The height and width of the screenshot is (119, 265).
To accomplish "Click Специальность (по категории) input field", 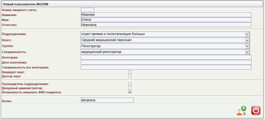I will pyautogui.click(x=166, y=67).
